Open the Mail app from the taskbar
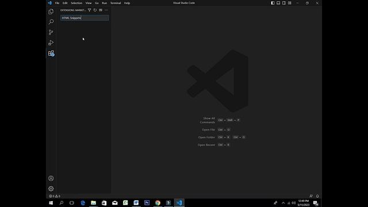The image size is (368, 207). coord(115,203)
